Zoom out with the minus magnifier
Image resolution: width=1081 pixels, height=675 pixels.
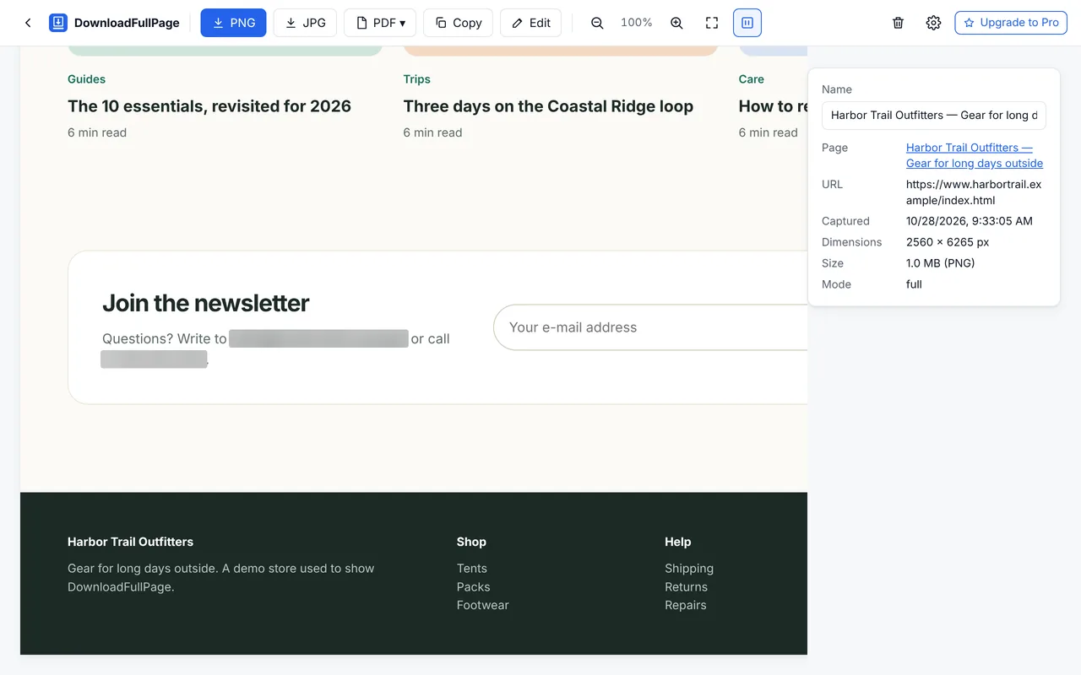[x=597, y=23]
